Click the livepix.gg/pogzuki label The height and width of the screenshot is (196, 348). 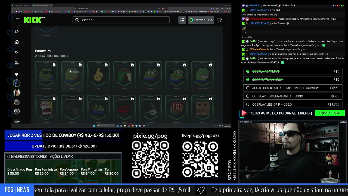click(200, 136)
